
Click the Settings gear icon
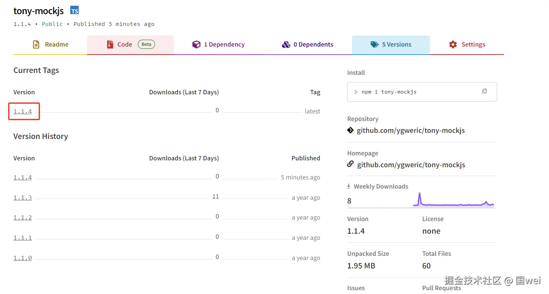453,45
